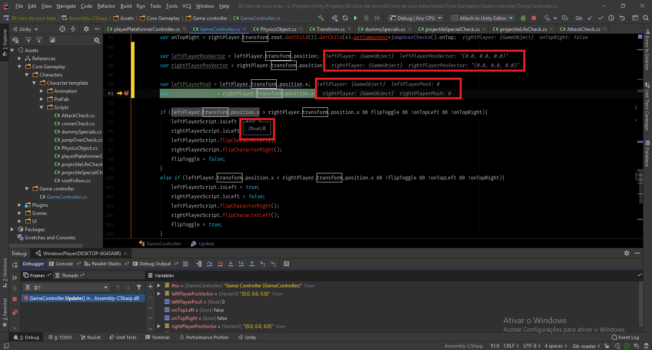The image size is (652, 350).
Task: Toggle Show All Files eye icon in Explorer
Action: pyautogui.click(x=15, y=40)
